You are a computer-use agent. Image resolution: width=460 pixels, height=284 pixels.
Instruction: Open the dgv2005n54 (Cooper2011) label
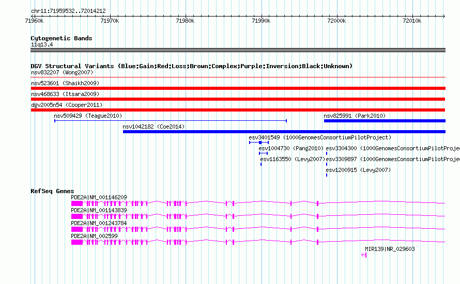point(67,105)
